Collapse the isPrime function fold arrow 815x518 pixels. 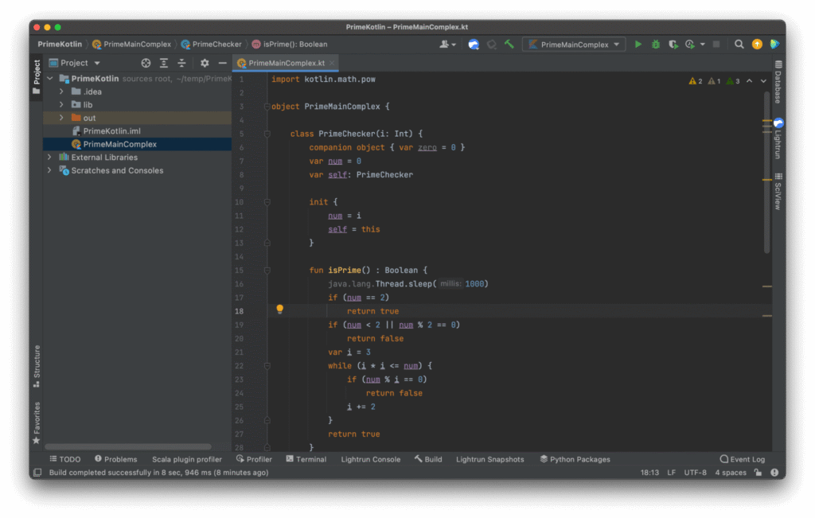267,270
